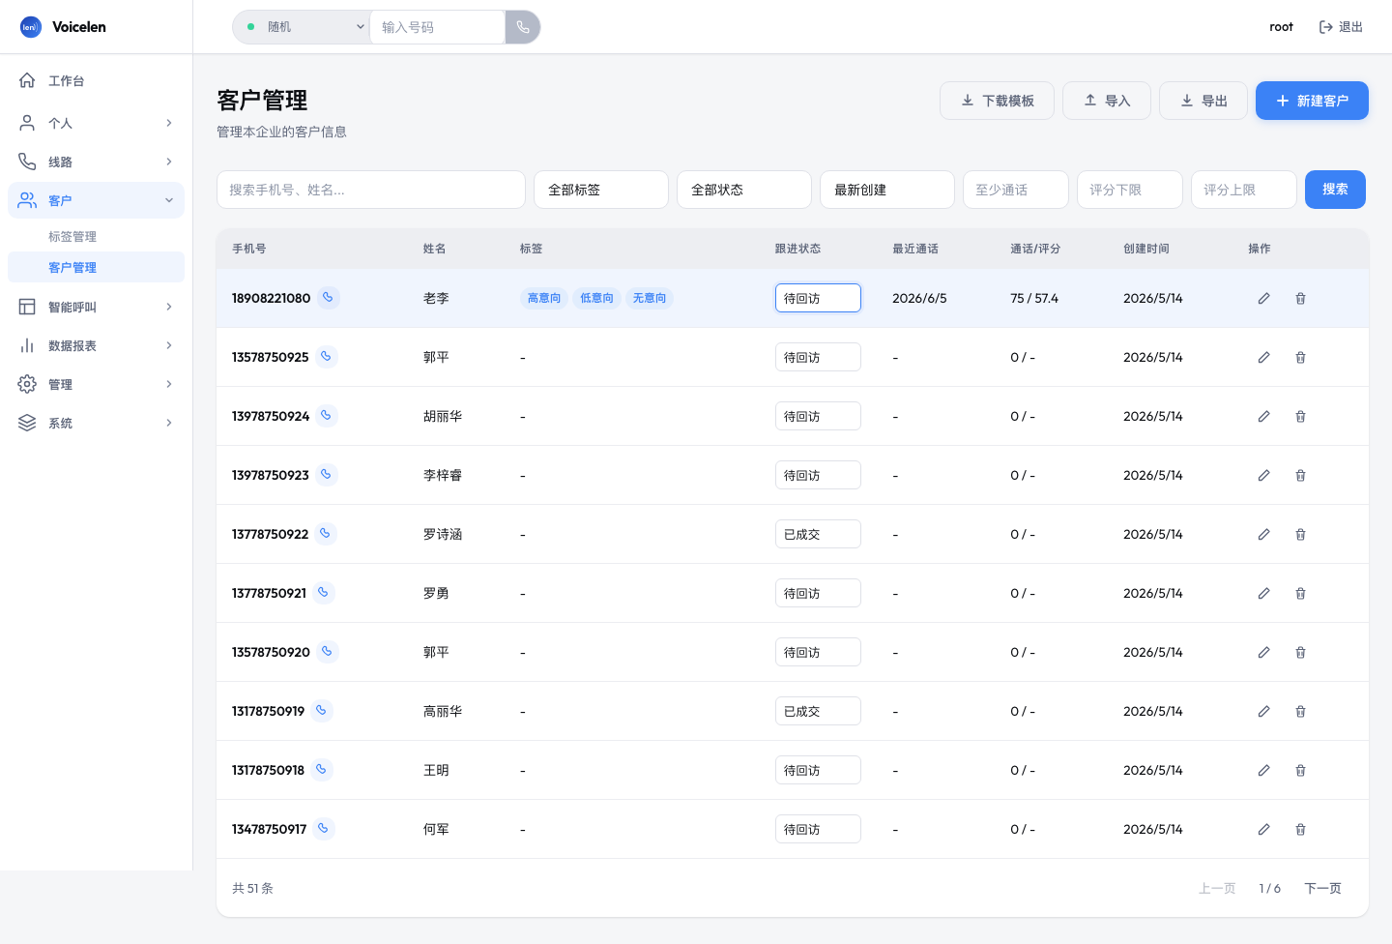The image size is (1392, 944).
Task: Click the phone icon beside 13578750920
Action: [x=328, y=652]
